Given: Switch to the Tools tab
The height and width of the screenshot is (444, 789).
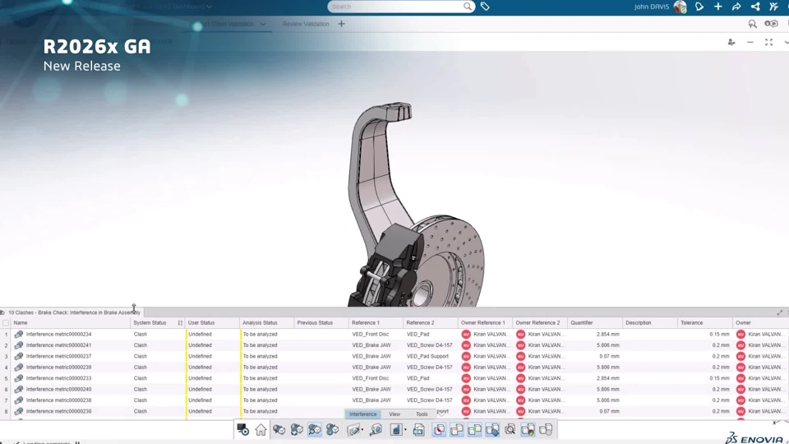Looking at the screenshot, I should [x=422, y=414].
